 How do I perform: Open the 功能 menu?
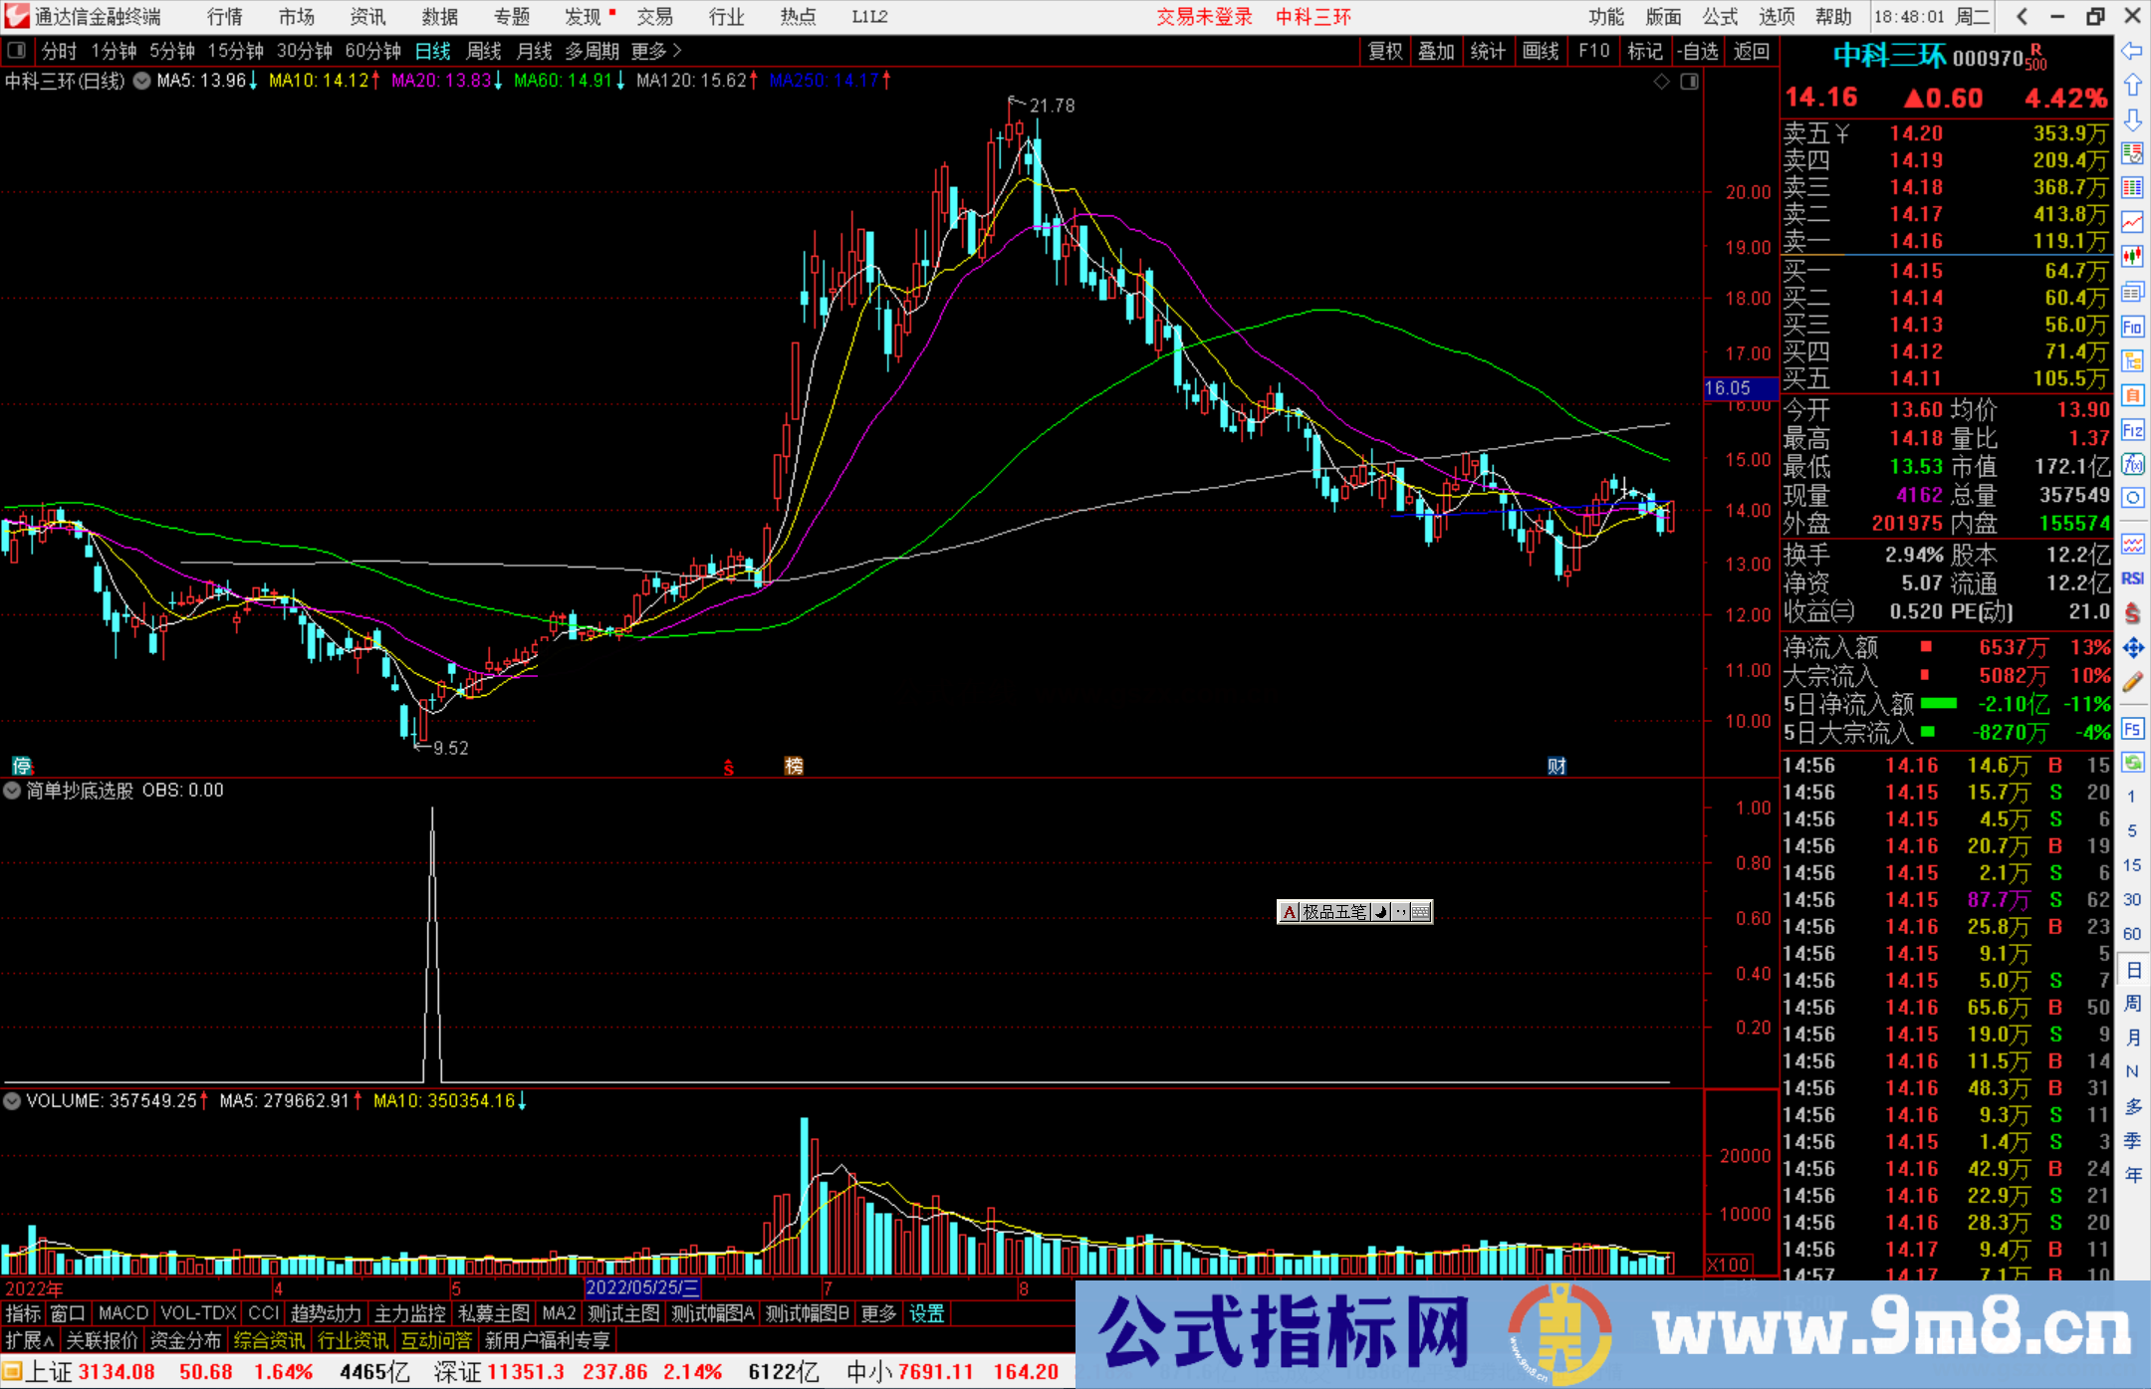pos(1606,17)
